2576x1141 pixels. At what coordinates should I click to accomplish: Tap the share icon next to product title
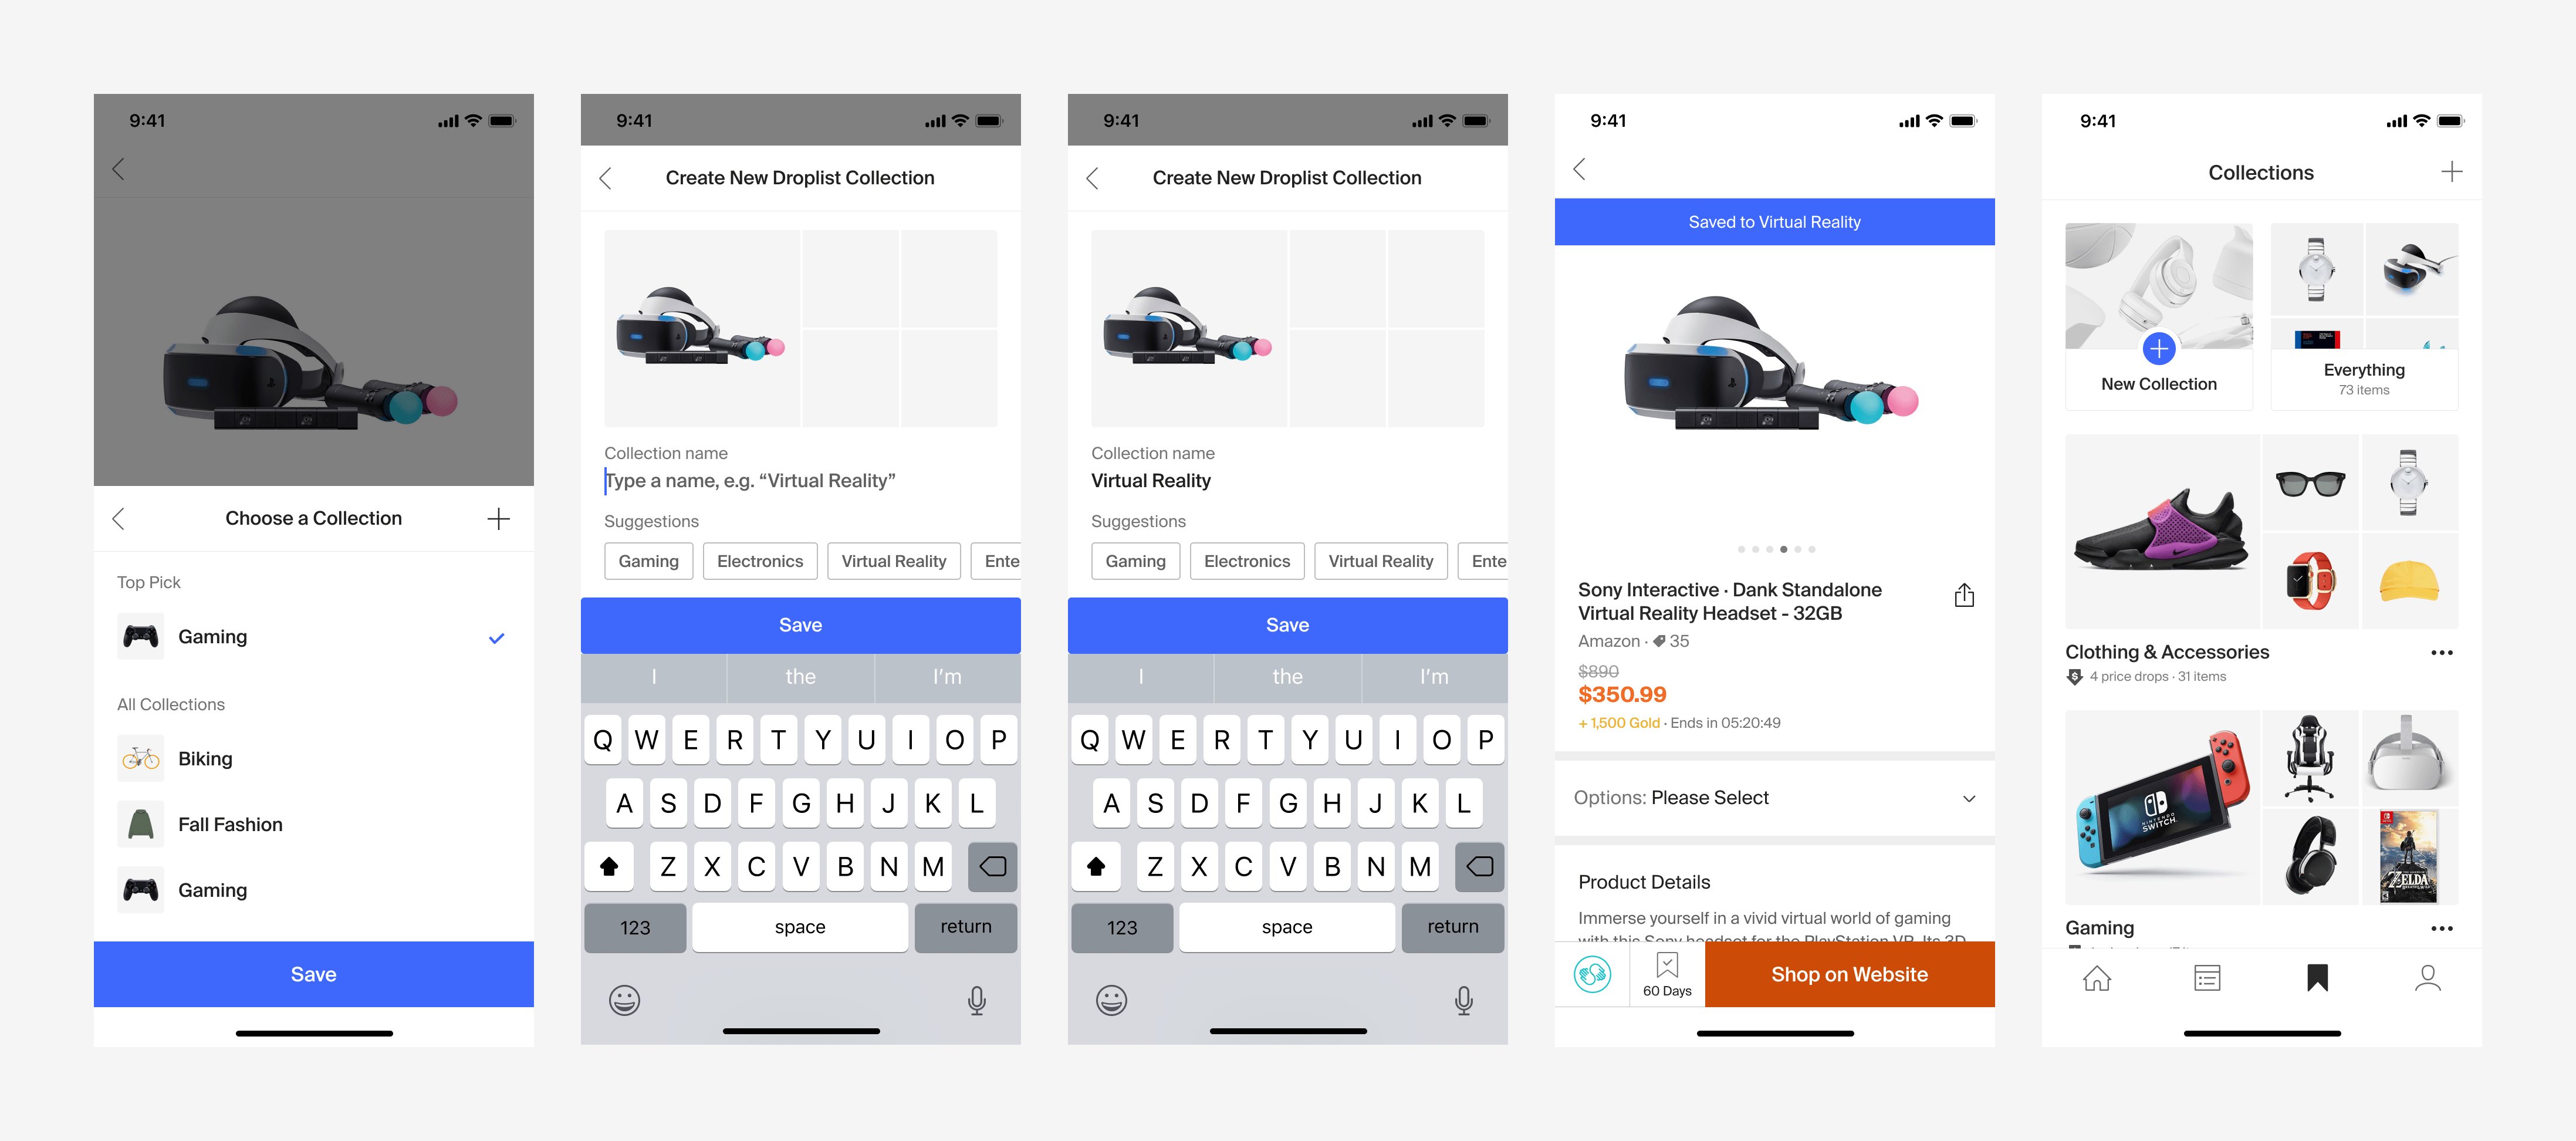click(x=1964, y=595)
